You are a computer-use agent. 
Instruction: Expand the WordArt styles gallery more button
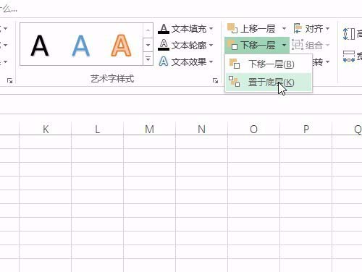148,59
